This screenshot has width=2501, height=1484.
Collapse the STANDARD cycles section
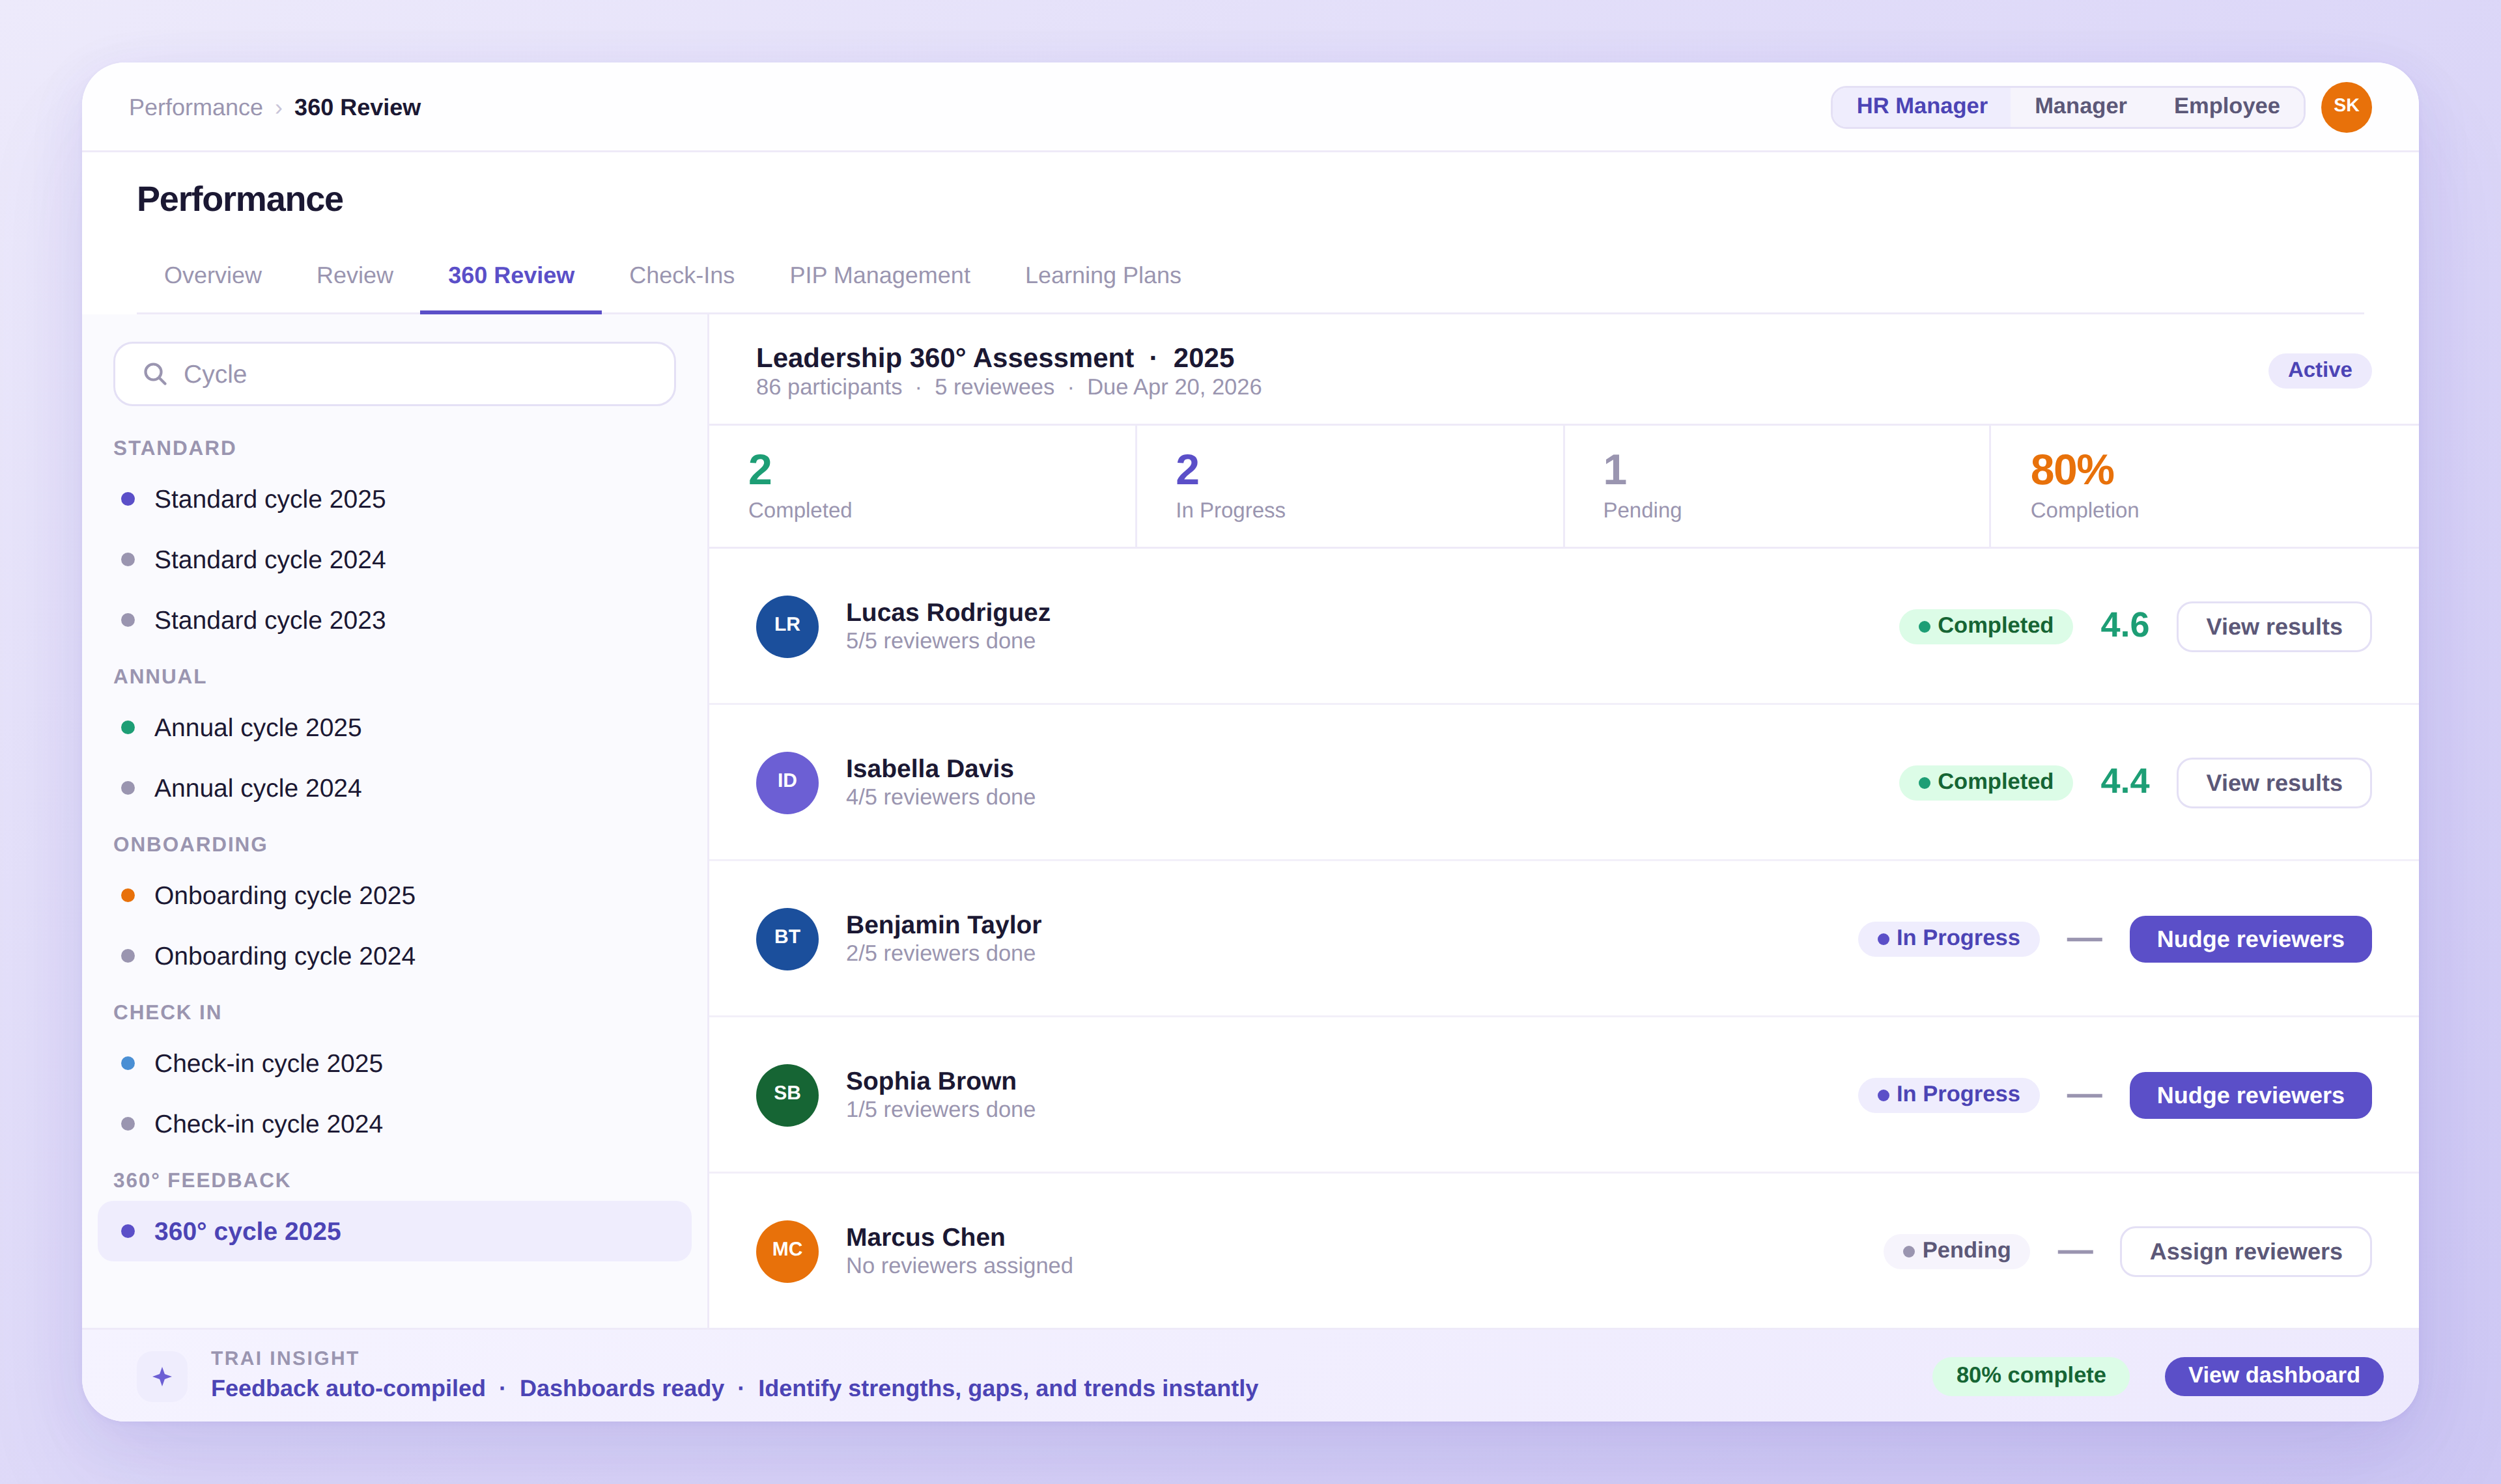(x=175, y=447)
